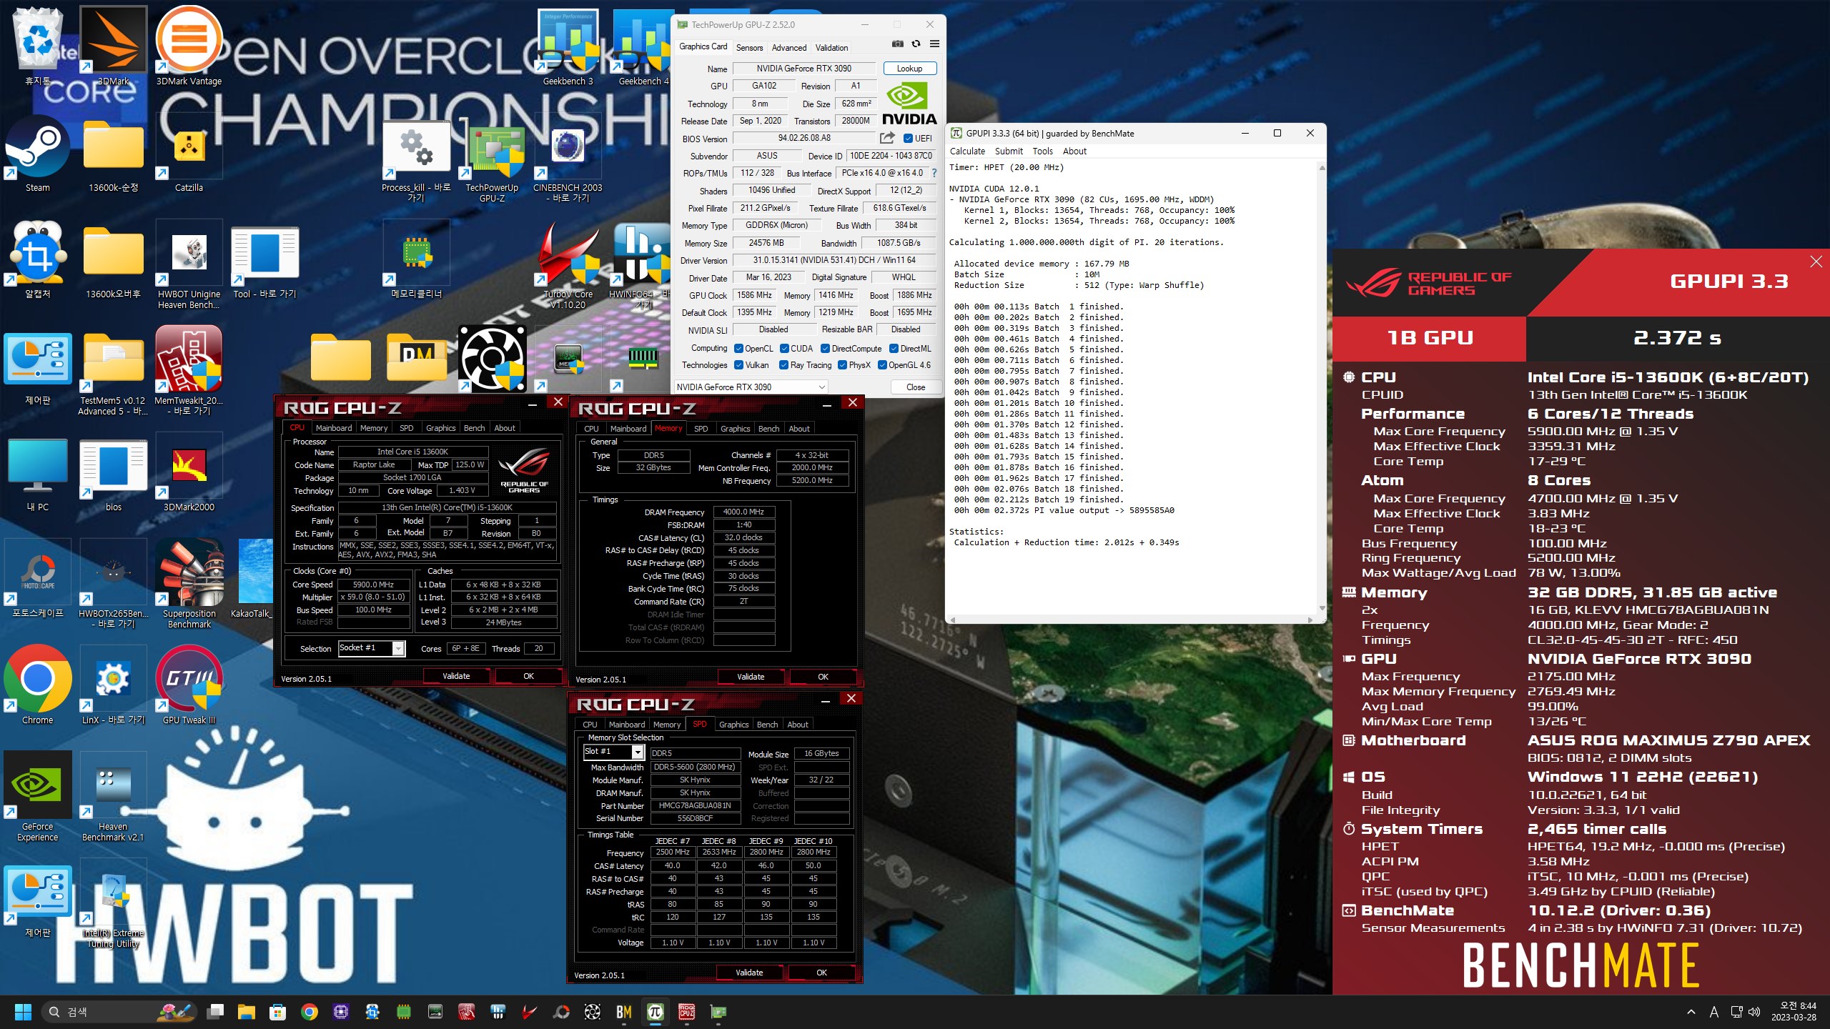Open the Slot #1 dropdown in CPU-Z SPD
This screenshot has height=1029, width=1830.
[614, 752]
